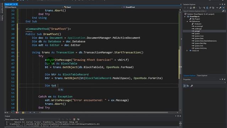Click the Dim txt code line 53
The width and height of the screenshot is (227, 128).
pyautogui.click(x=50, y=86)
